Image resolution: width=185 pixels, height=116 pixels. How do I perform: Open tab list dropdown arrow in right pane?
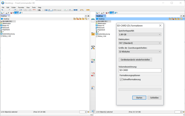tap(181, 16)
